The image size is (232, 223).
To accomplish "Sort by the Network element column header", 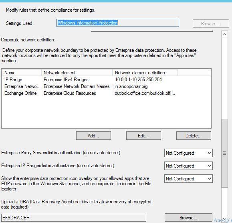I will (x=77, y=73).
